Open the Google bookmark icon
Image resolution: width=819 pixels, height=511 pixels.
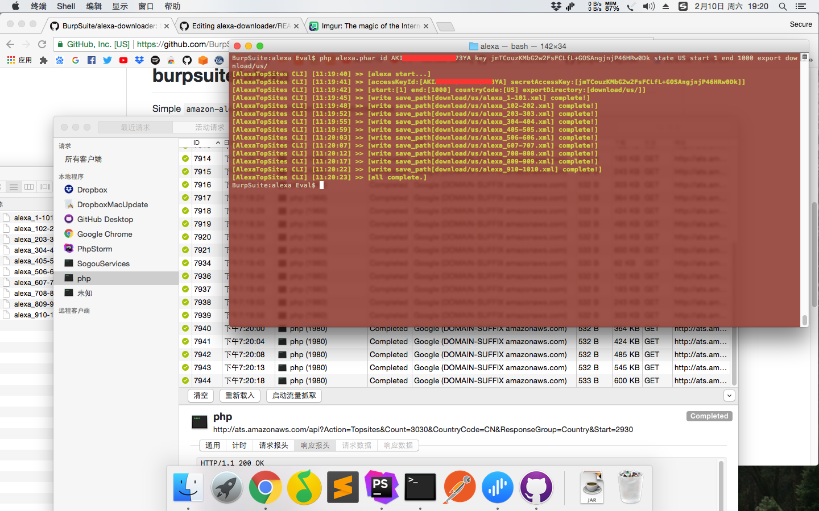tap(76, 60)
